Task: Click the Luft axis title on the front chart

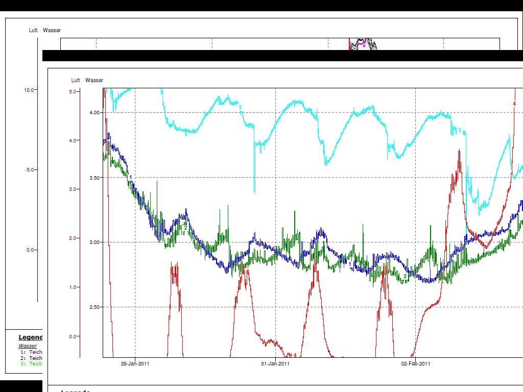Action: (x=76, y=80)
